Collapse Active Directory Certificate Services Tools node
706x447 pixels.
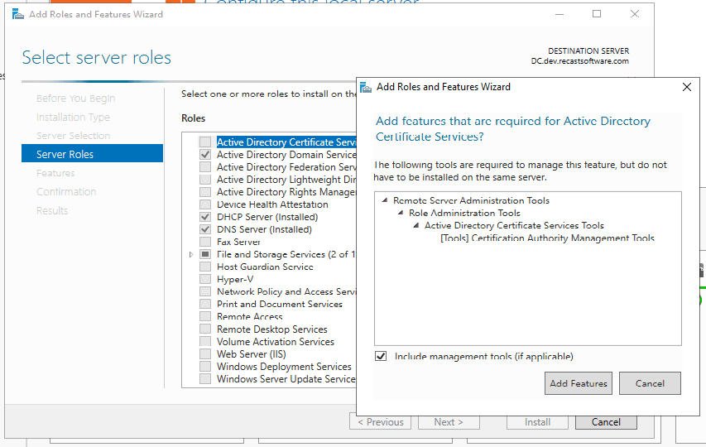pos(416,226)
